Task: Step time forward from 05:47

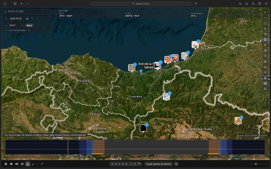Action: coord(22,25)
